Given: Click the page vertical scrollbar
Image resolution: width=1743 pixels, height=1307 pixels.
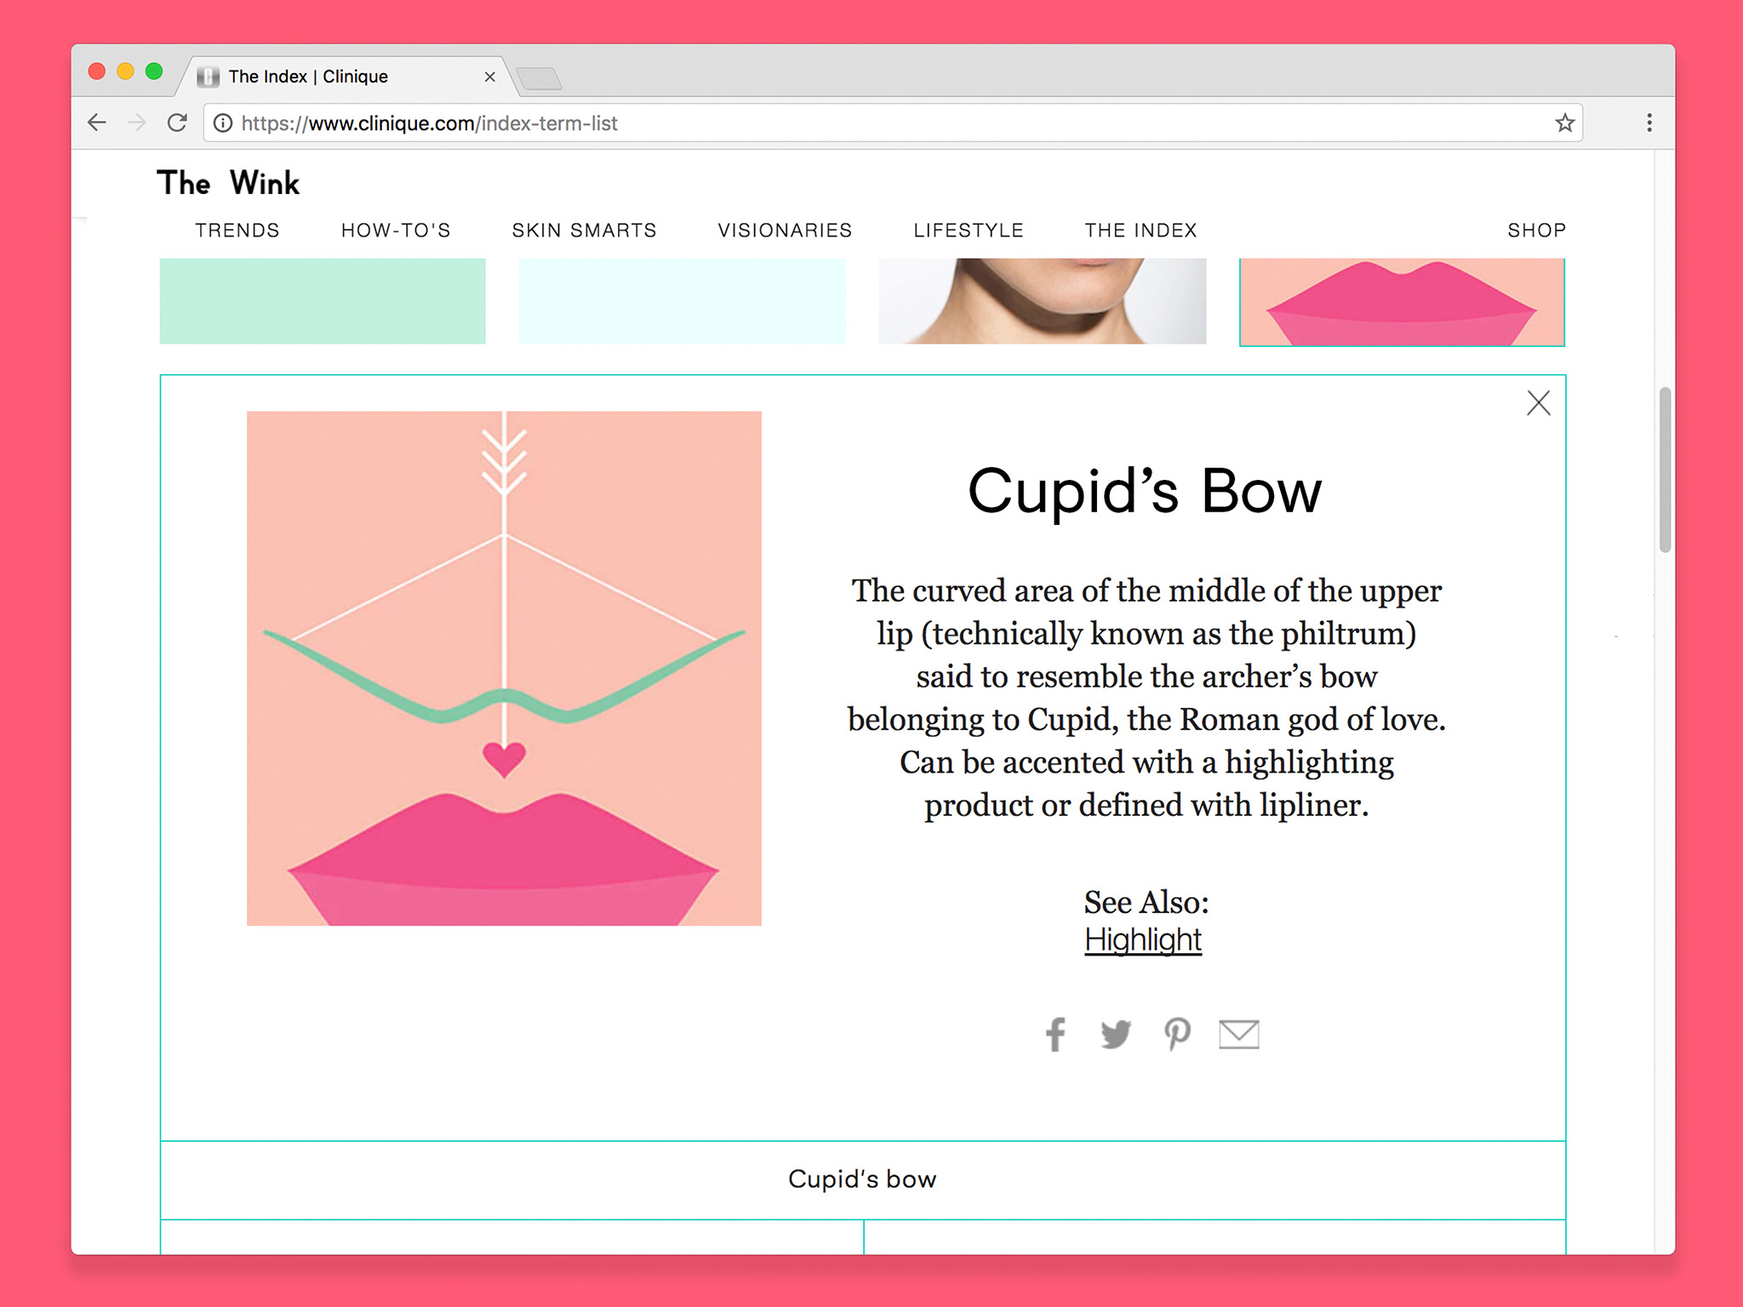Looking at the screenshot, I should click(1665, 470).
